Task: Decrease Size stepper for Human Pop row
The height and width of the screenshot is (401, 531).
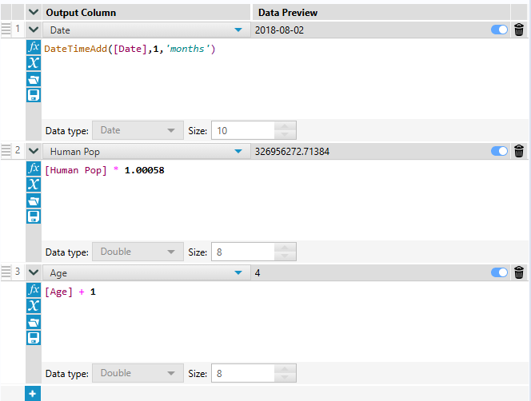Action: [x=285, y=256]
